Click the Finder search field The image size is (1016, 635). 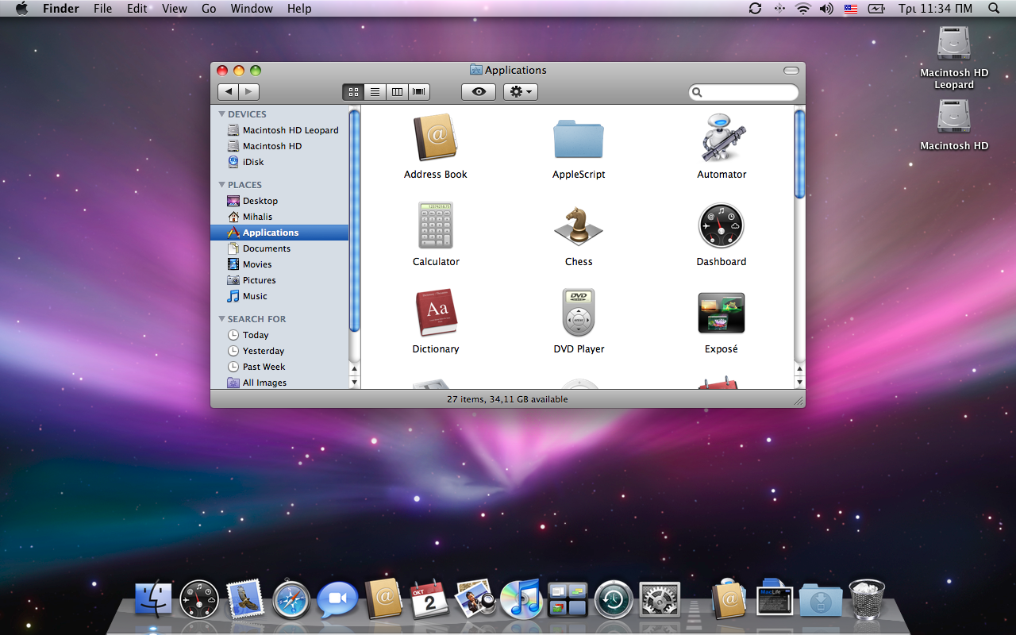click(x=744, y=93)
